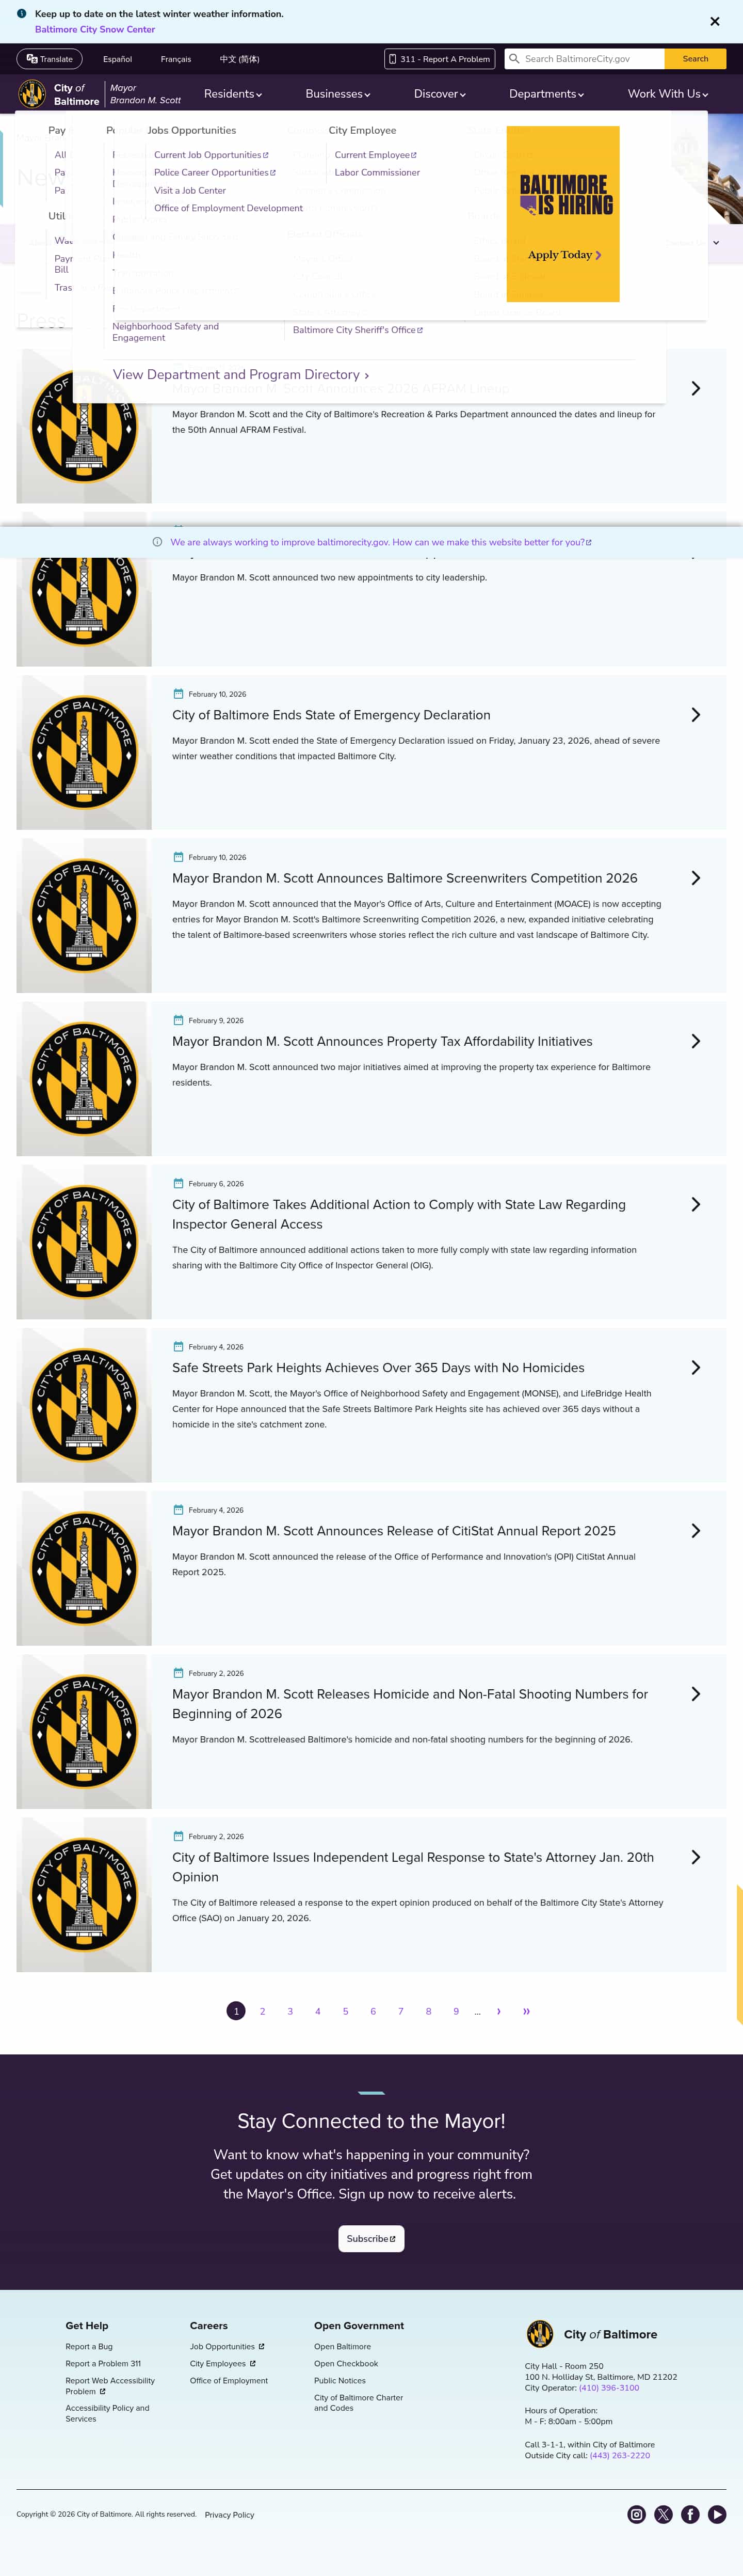Viewport: 743px width, 2576px height.
Task: Open the Discover menu
Action: 440,94
